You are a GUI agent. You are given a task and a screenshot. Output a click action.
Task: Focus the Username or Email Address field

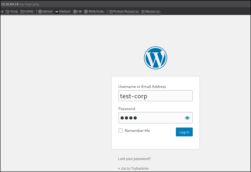pyautogui.click(x=155, y=96)
